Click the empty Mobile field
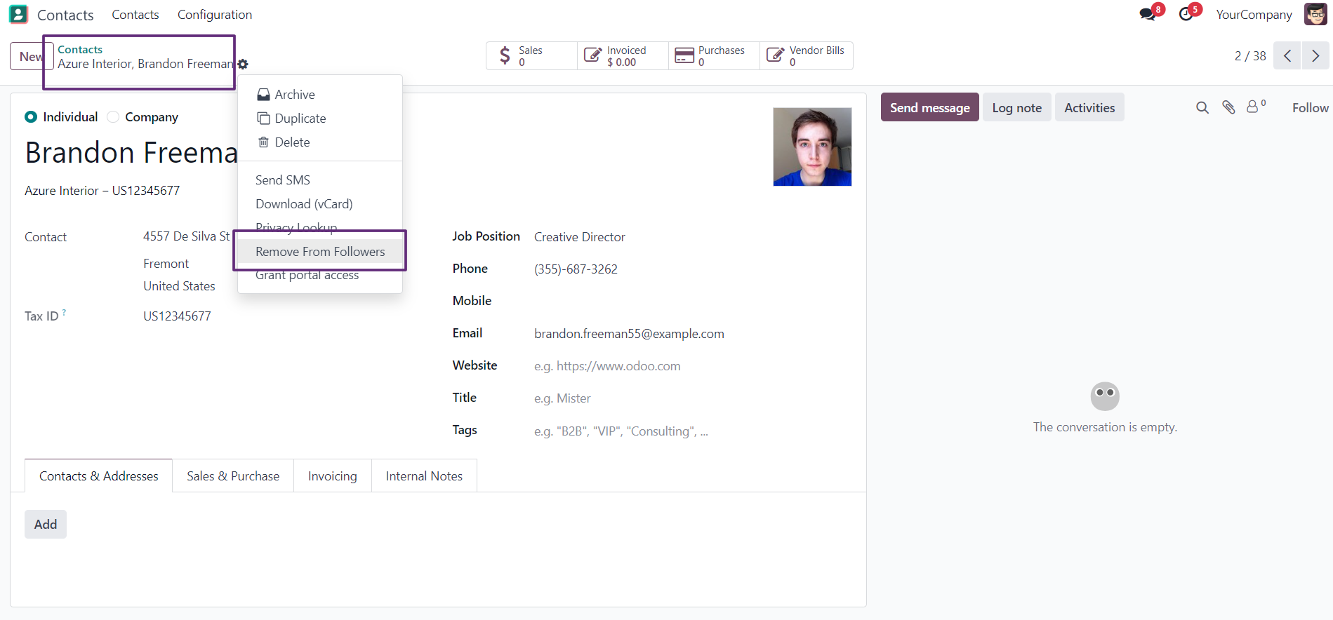 coord(692,302)
